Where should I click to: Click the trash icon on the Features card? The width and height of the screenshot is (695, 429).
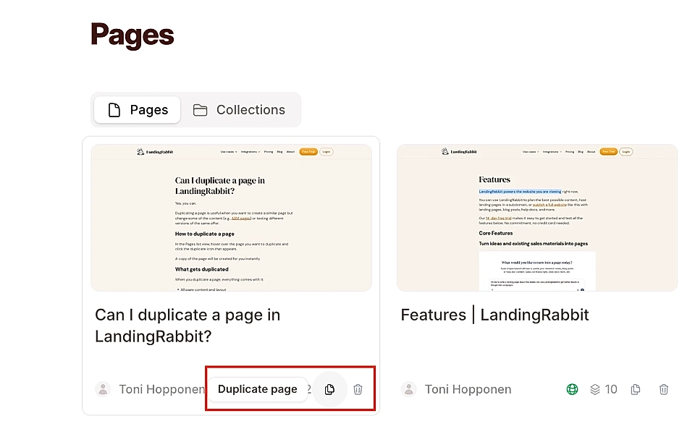(663, 389)
